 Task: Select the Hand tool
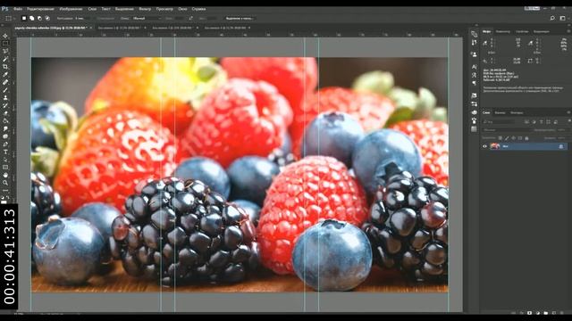tap(5, 175)
